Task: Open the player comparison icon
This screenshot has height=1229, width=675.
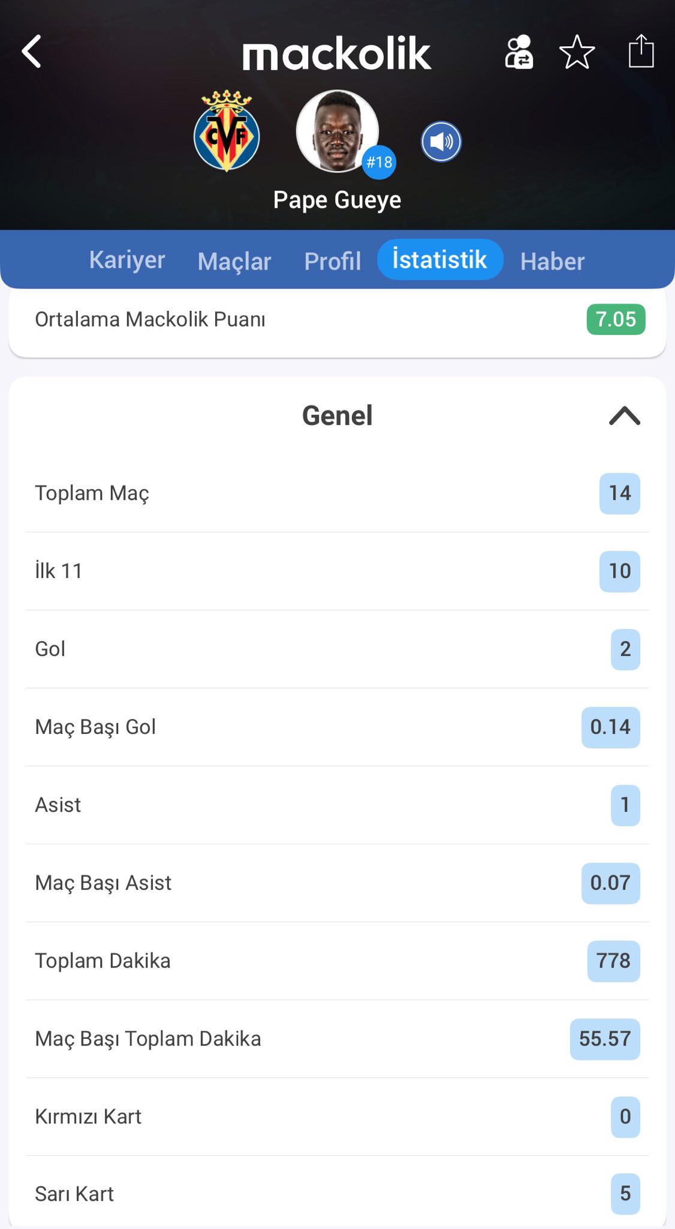Action: (519, 52)
